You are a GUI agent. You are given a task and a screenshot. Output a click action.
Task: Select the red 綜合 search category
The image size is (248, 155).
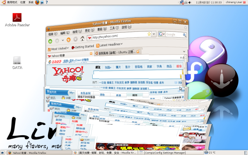pos(179,66)
